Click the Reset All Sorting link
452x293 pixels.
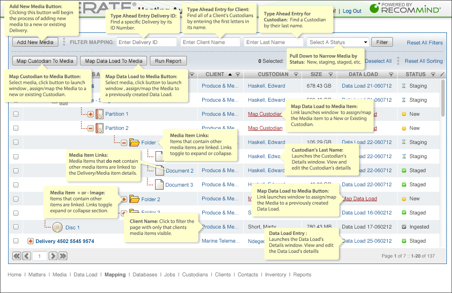pos(423,61)
